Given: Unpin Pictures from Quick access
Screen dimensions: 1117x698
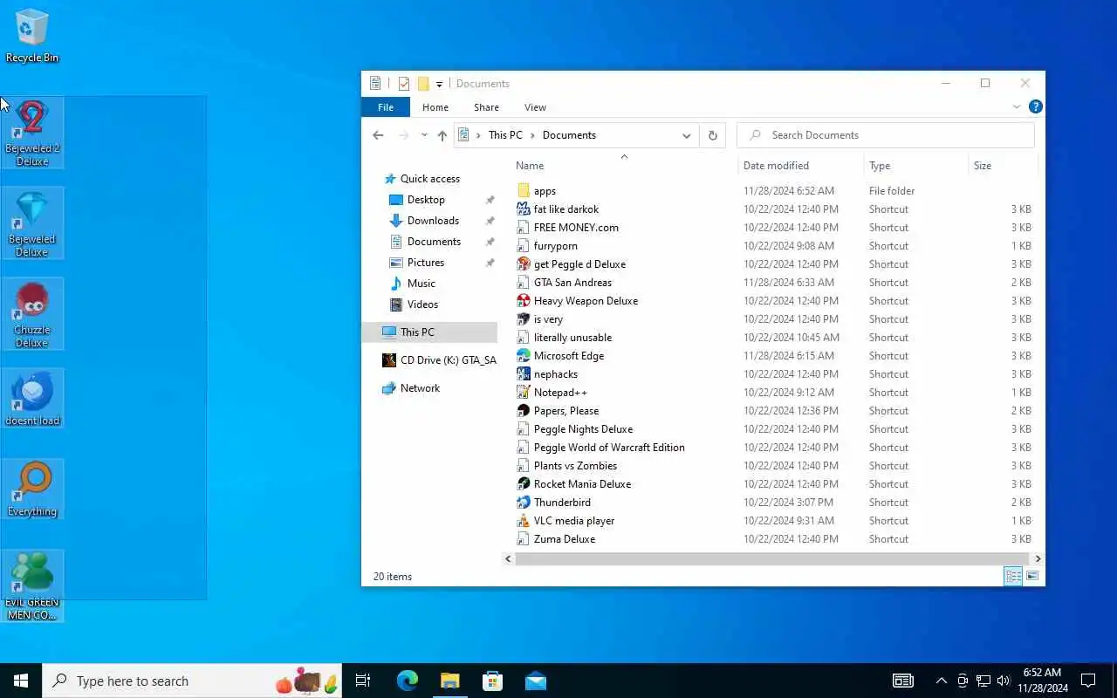Looking at the screenshot, I should (490, 263).
